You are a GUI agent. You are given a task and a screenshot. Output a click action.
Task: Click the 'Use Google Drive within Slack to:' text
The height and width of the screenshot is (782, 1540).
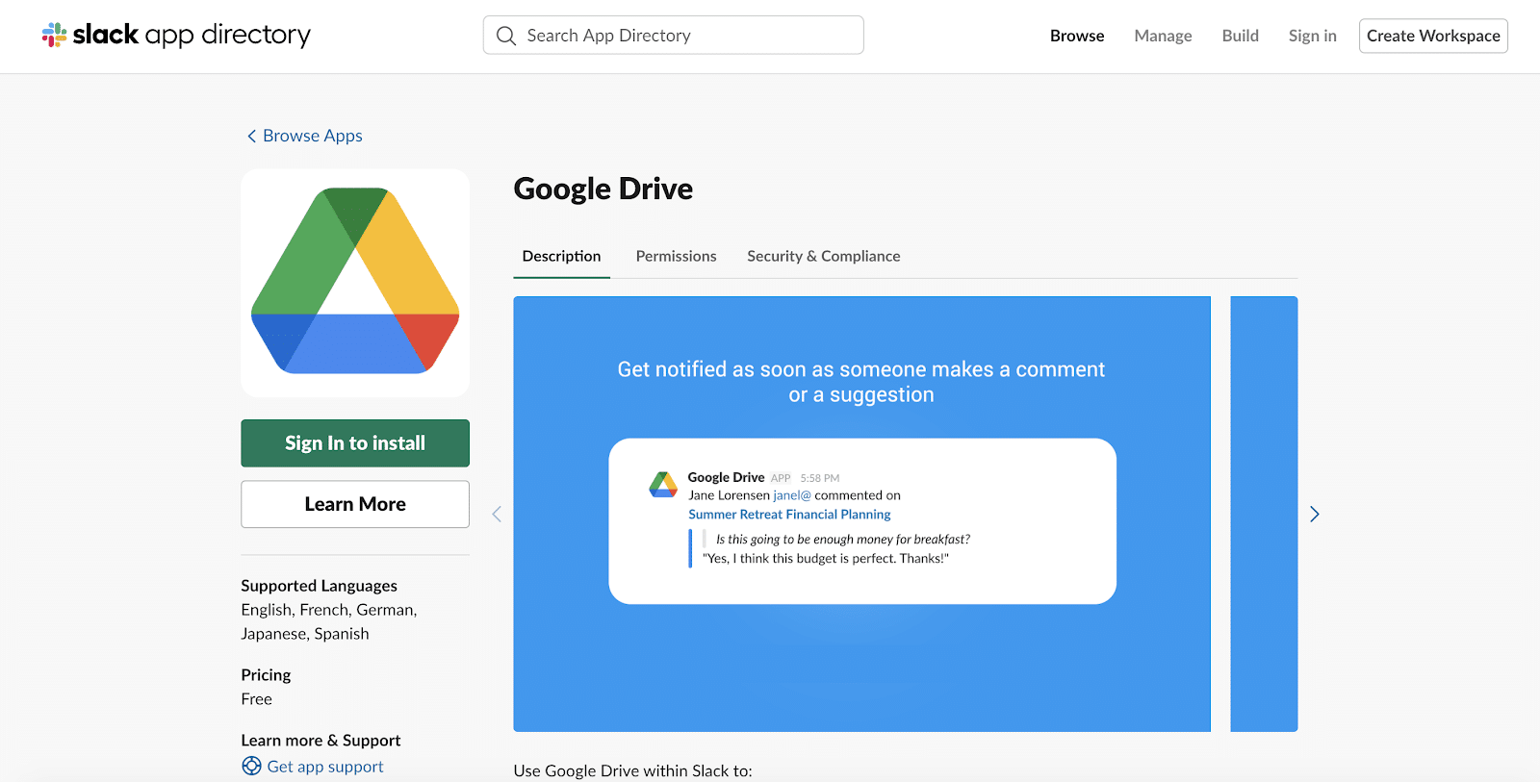pyautogui.click(x=632, y=770)
